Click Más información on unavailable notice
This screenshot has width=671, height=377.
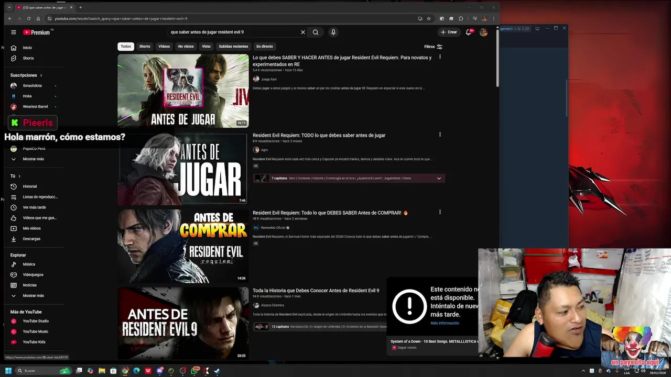click(x=445, y=323)
